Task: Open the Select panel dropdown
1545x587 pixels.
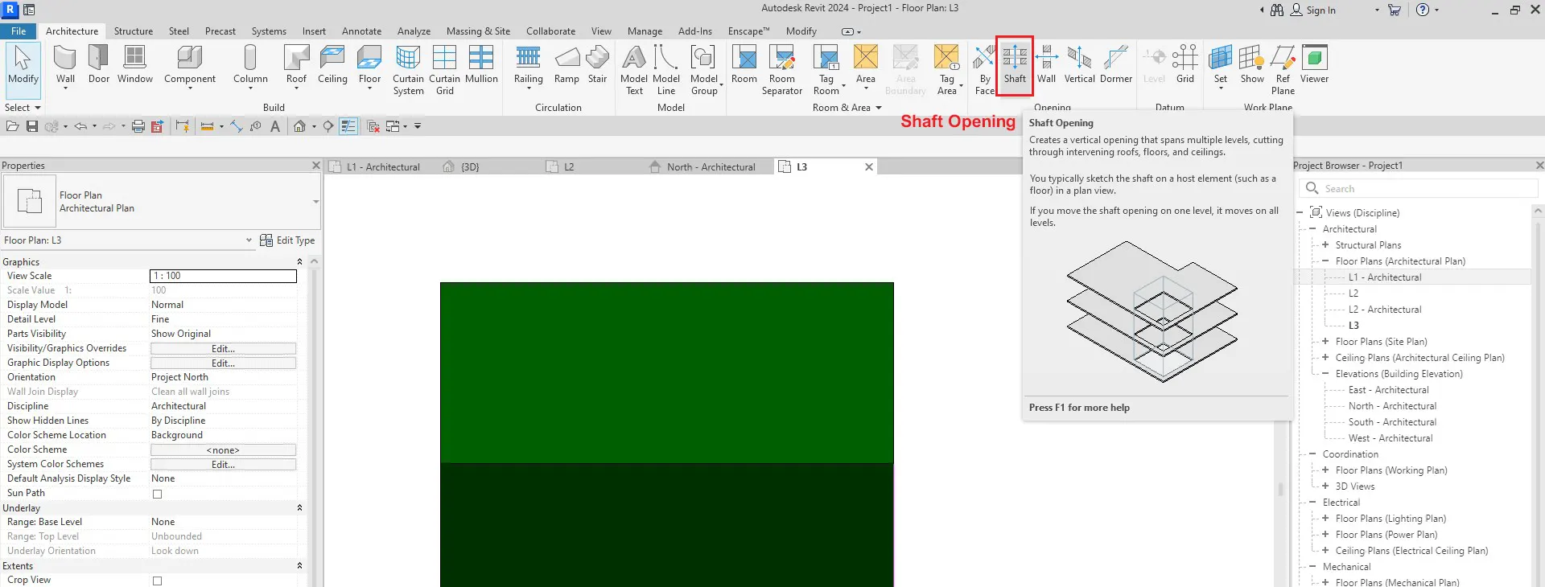Action: 23,108
